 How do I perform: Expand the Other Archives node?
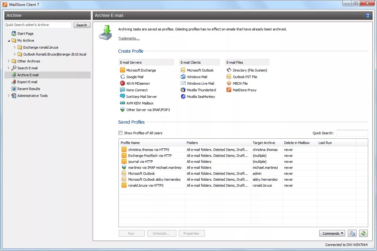pos(9,61)
